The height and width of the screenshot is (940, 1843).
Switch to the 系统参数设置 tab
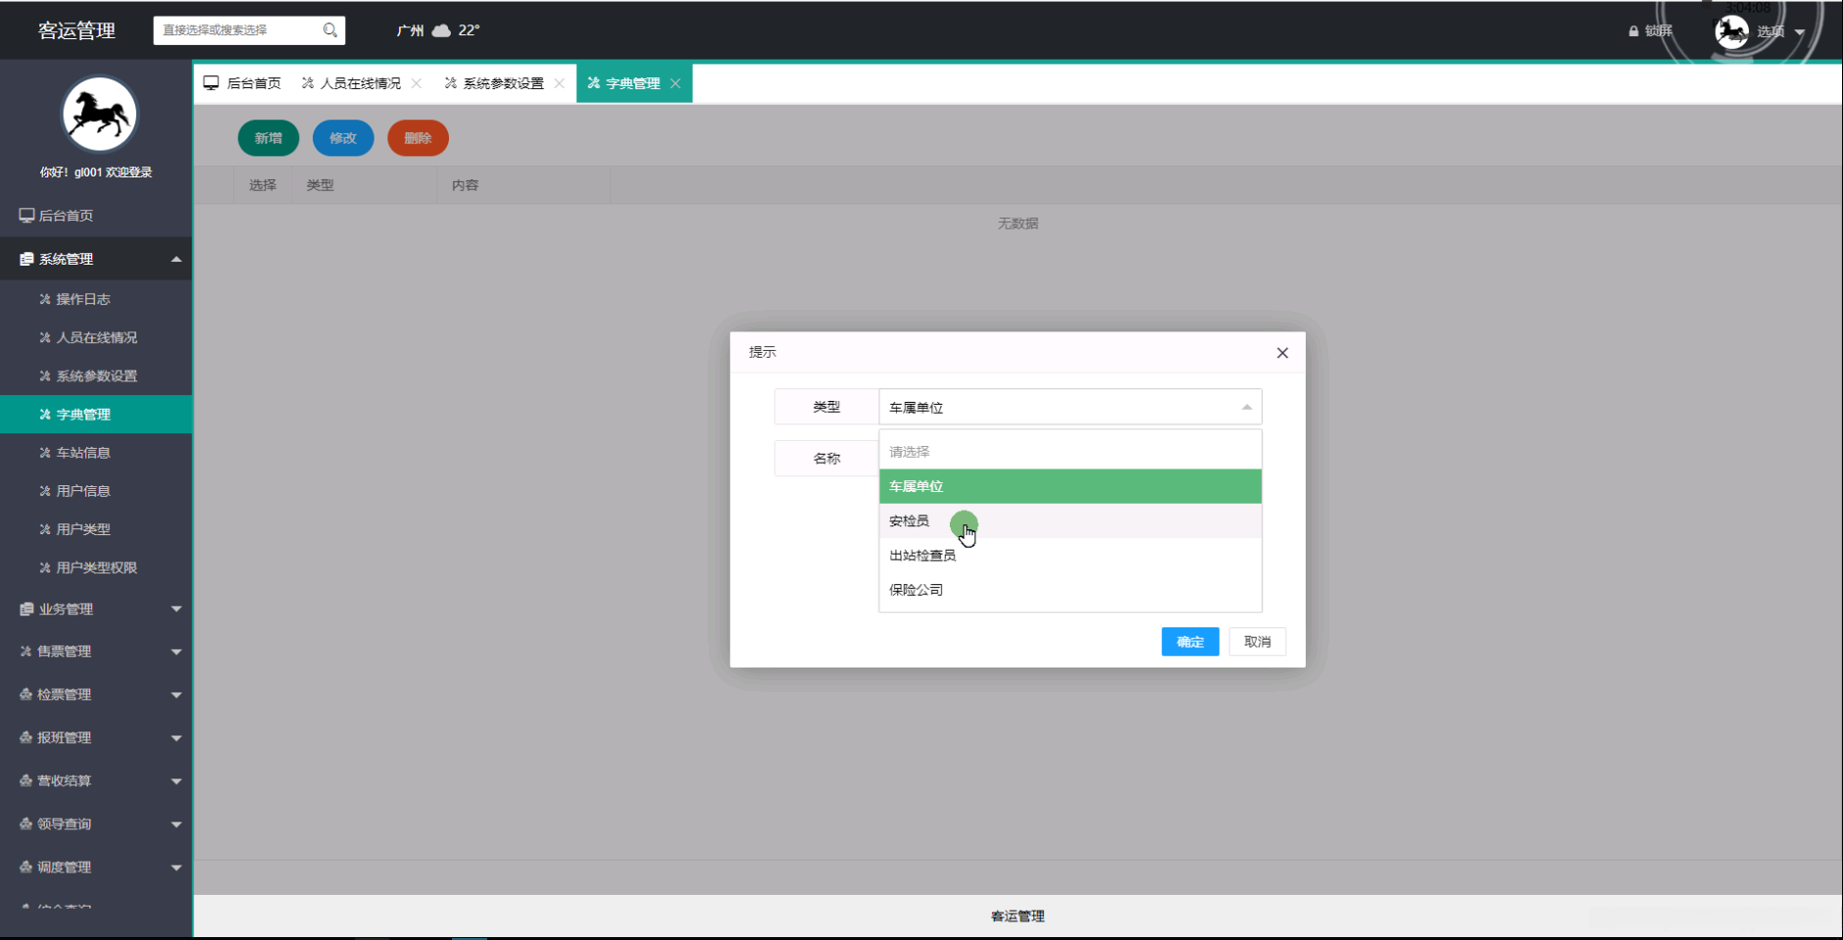tap(494, 83)
